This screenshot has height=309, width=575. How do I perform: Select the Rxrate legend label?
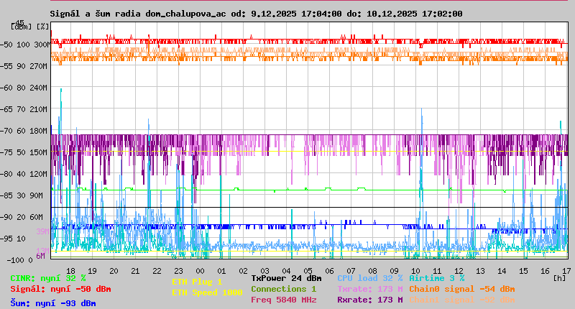pyautogui.click(x=369, y=300)
